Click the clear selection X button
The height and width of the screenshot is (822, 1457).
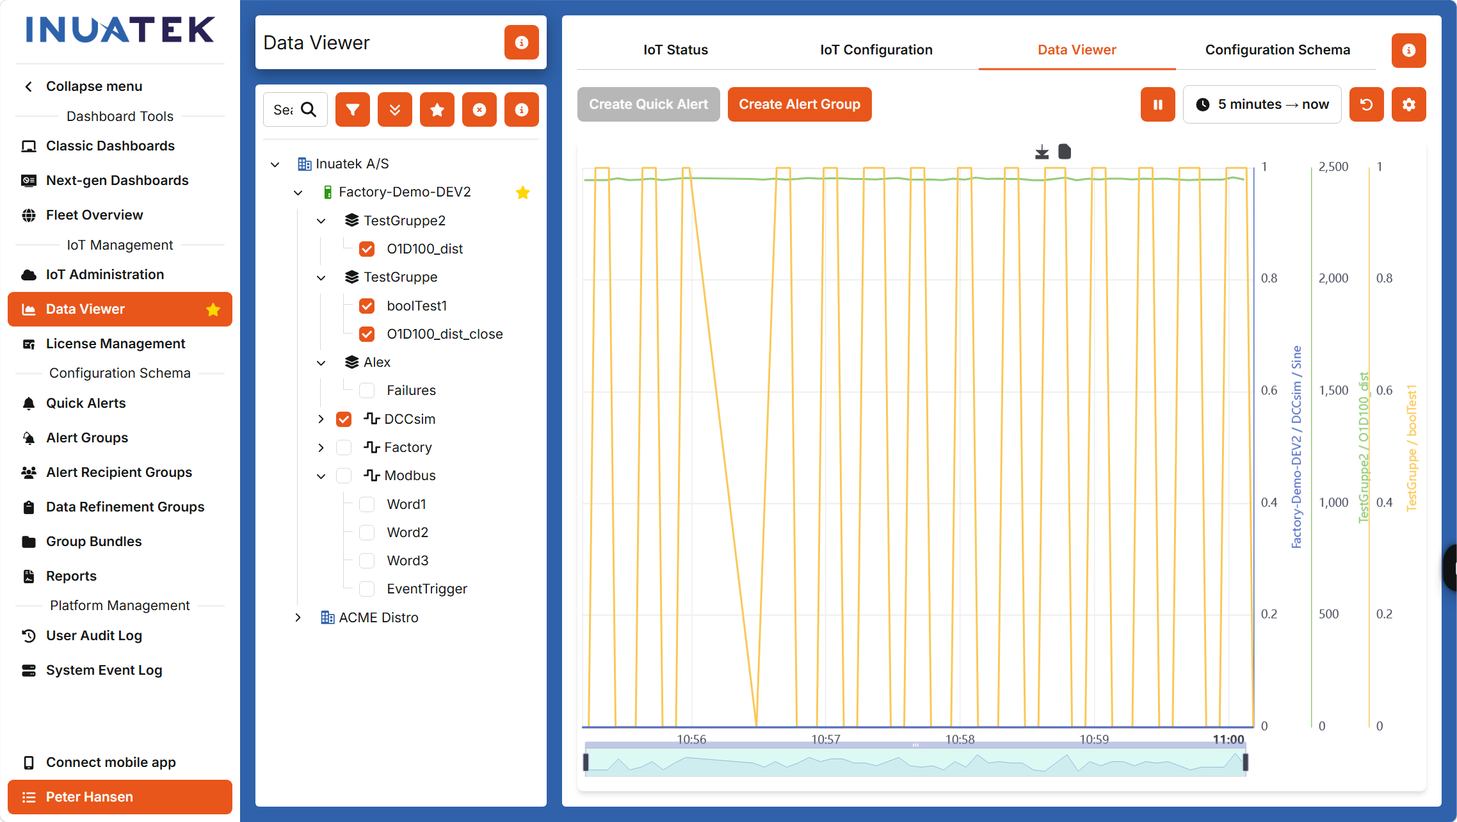[x=479, y=109]
